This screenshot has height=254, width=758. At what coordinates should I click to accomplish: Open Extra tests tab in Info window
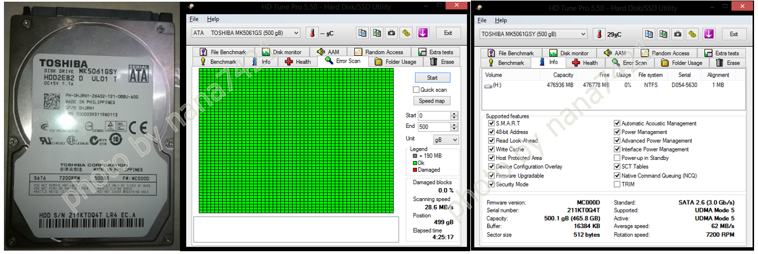click(x=720, y=54)
